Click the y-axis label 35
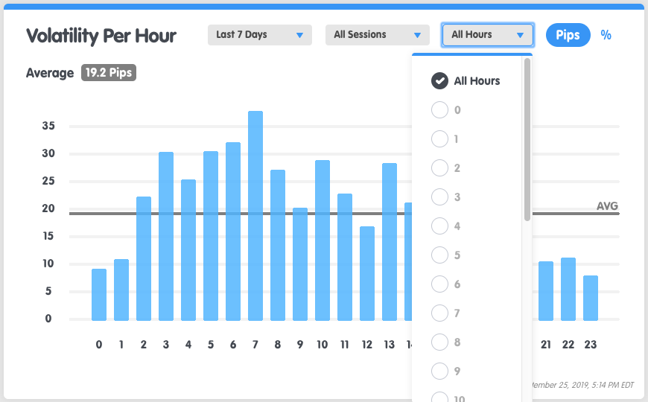This screenshot has height=402, width=648. point(48,126)
